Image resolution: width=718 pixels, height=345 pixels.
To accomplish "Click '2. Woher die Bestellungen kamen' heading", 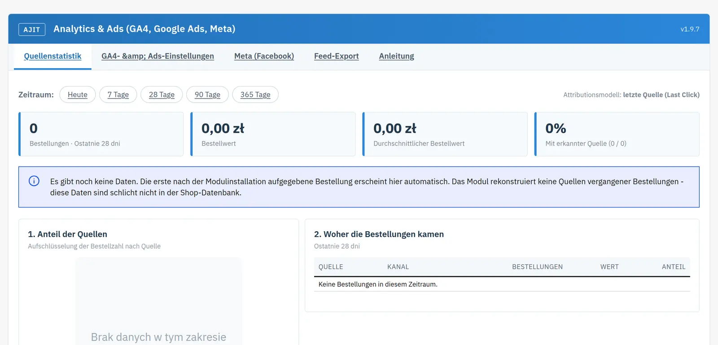I will pos(379,234).
